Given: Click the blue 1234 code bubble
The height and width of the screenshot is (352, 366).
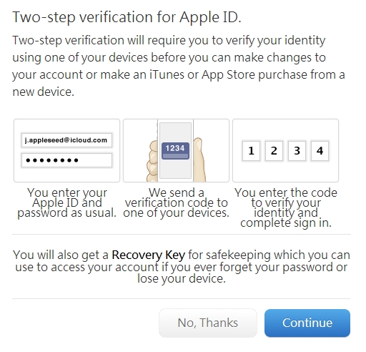Looking at the screenshot, I should tap(175, 151).
